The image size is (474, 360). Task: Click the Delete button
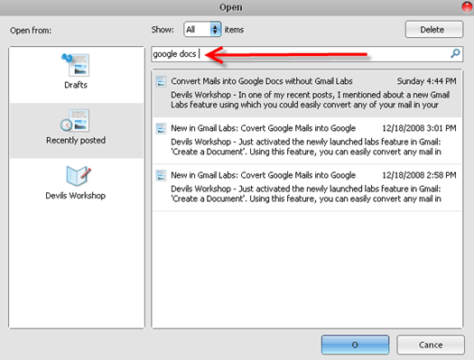click(433, 29)
